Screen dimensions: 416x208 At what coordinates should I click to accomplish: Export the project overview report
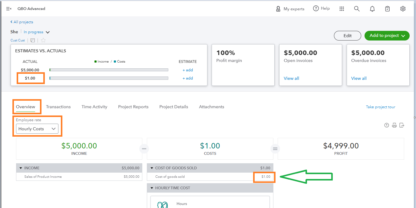click(x=402, y=125)
